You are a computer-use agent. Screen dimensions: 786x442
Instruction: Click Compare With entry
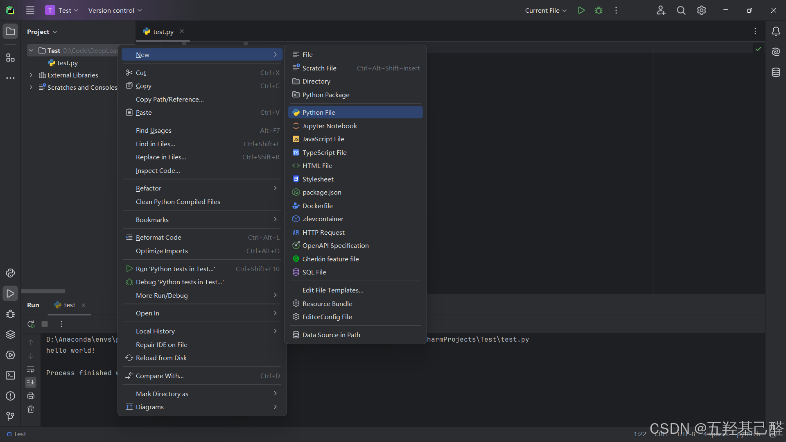[x=202, y=376]
